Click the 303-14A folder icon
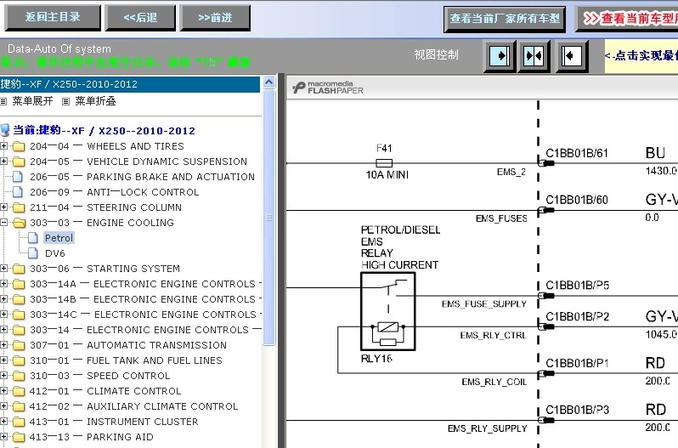The width and height of the screenshot is (678, 448). coord(19,284)
